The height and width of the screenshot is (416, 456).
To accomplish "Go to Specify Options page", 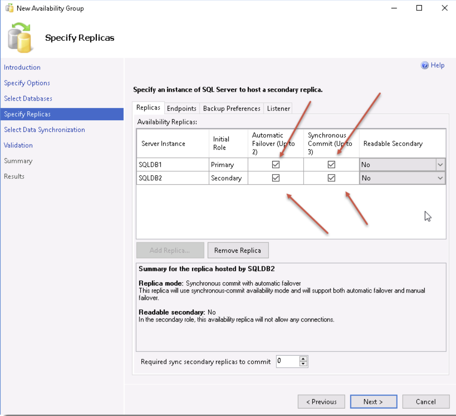I will coord(27,83).
